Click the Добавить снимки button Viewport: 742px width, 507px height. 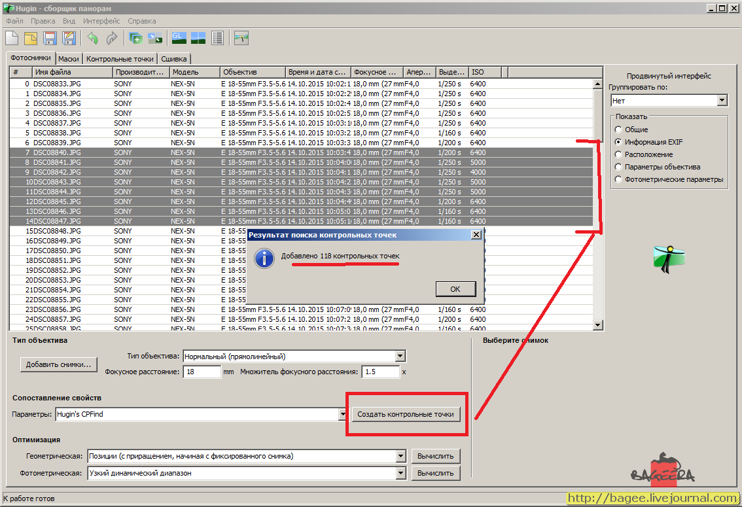point(59,364)
